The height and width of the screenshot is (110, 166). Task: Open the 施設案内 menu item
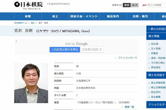click(x=113, y=17)
